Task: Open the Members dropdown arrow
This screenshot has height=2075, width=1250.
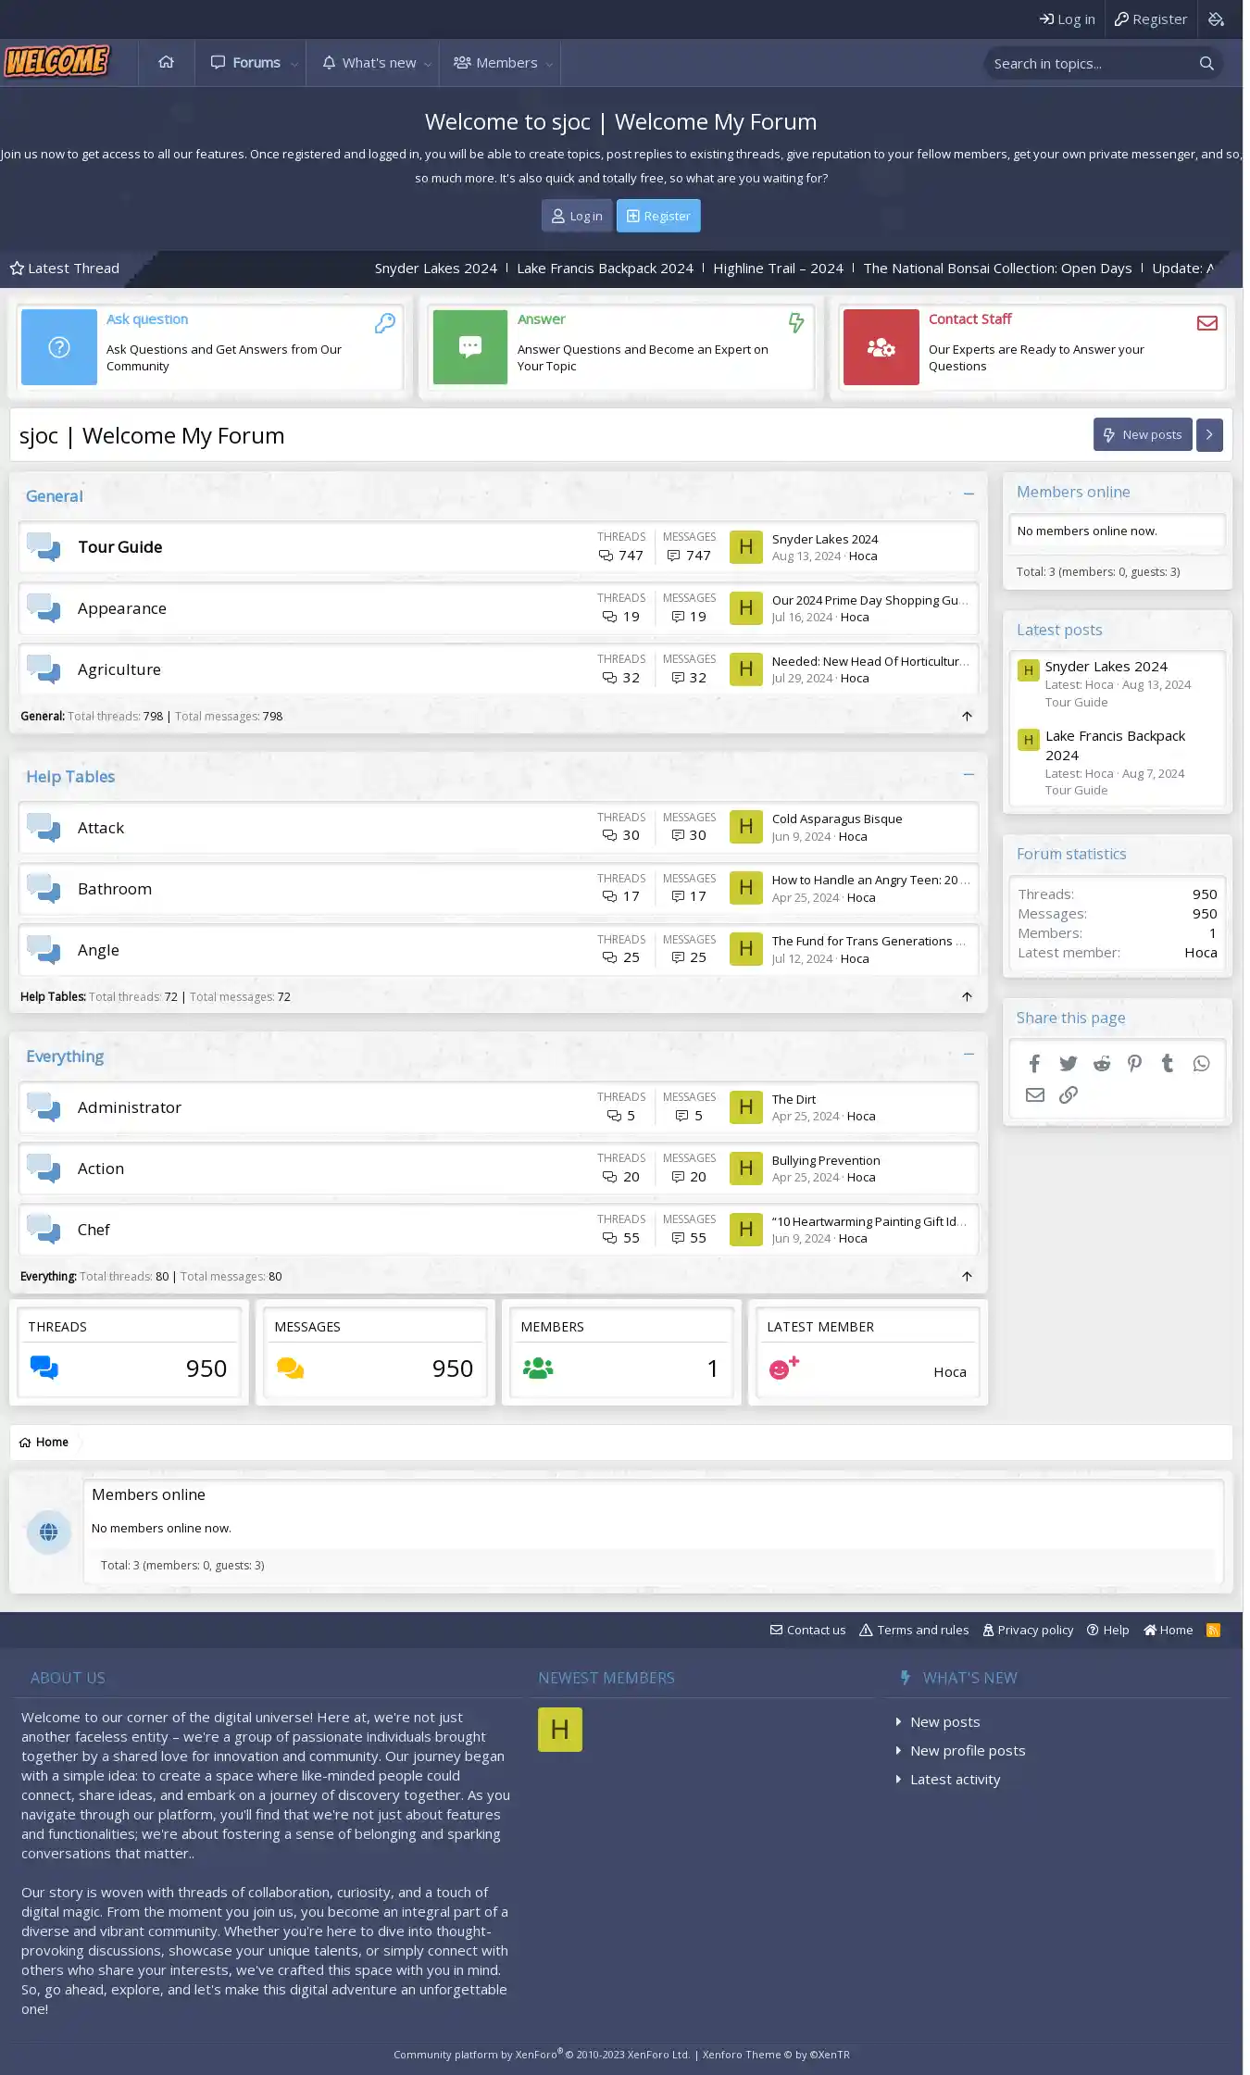Action: click(x=549, y=64)
